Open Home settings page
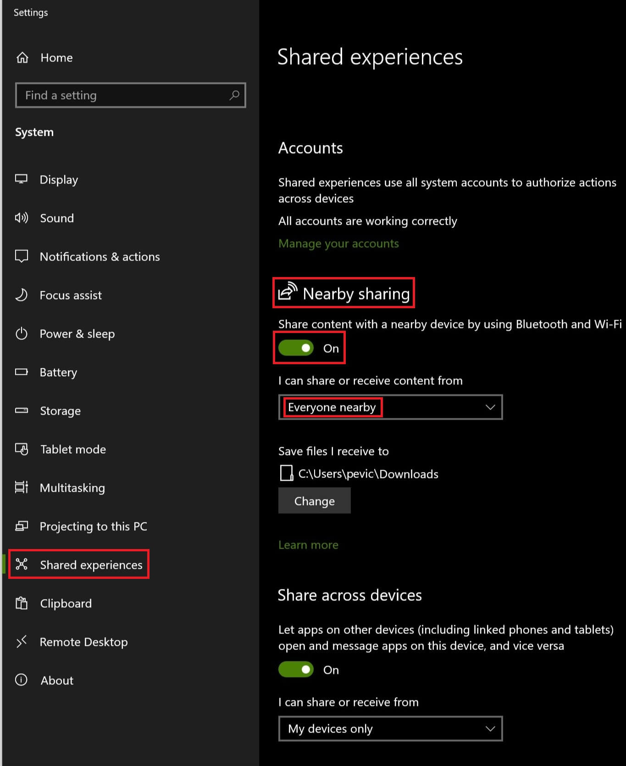The width and height of the screenshot is (626, 766). tap(56, 58)
